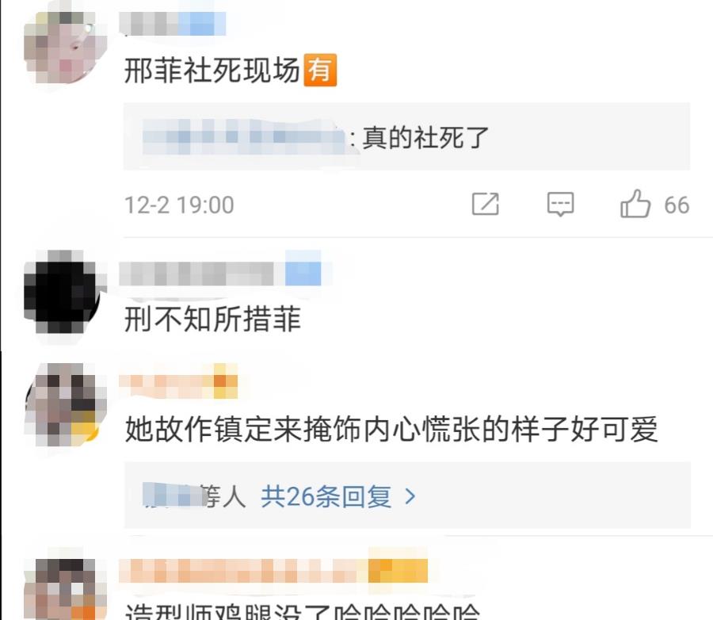Tap the avatar next to 她故作镇定 comment
Screen dimensions: 713x620
click(x=65, y=404)
